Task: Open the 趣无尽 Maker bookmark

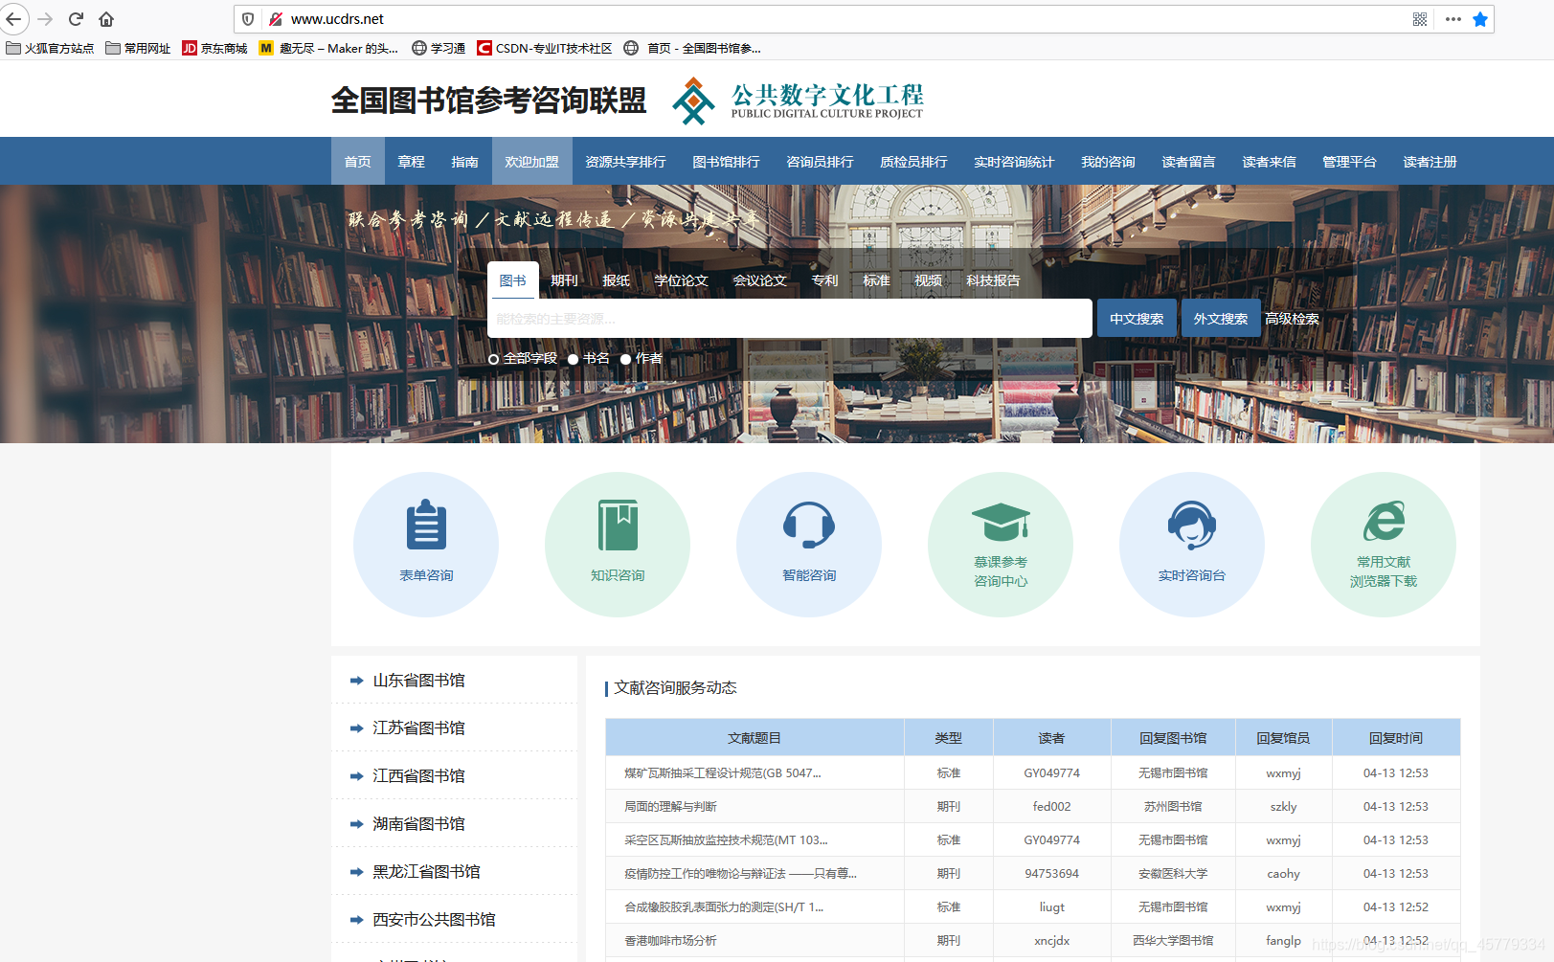Action: (328, 48)
